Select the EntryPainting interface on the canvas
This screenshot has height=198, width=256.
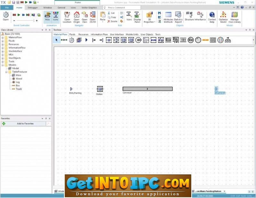click(71, 89)
